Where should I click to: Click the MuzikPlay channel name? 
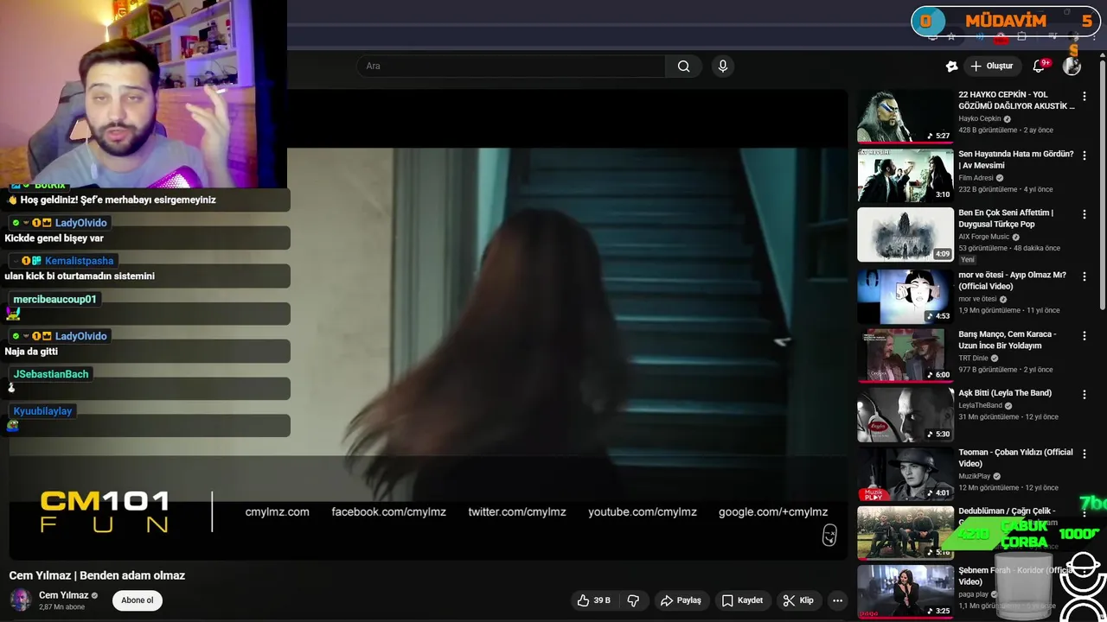tap(974, 476)
